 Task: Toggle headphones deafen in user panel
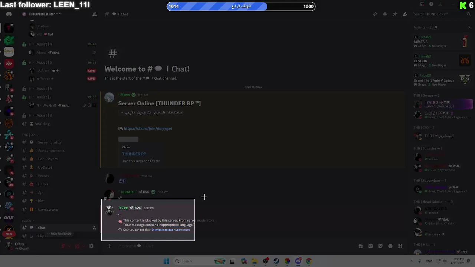pyautogui.click(x=77, y=246)
